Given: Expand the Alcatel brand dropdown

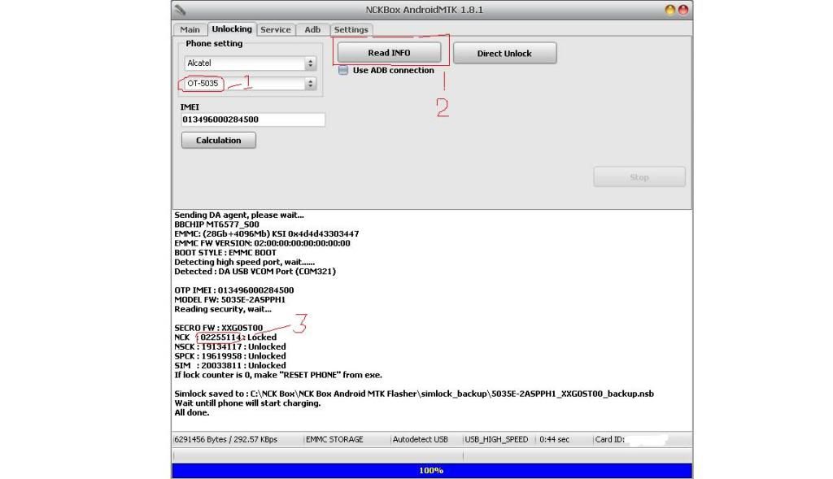Looking at the screenshot, I should pyautogui.click(x=310, y=63).
